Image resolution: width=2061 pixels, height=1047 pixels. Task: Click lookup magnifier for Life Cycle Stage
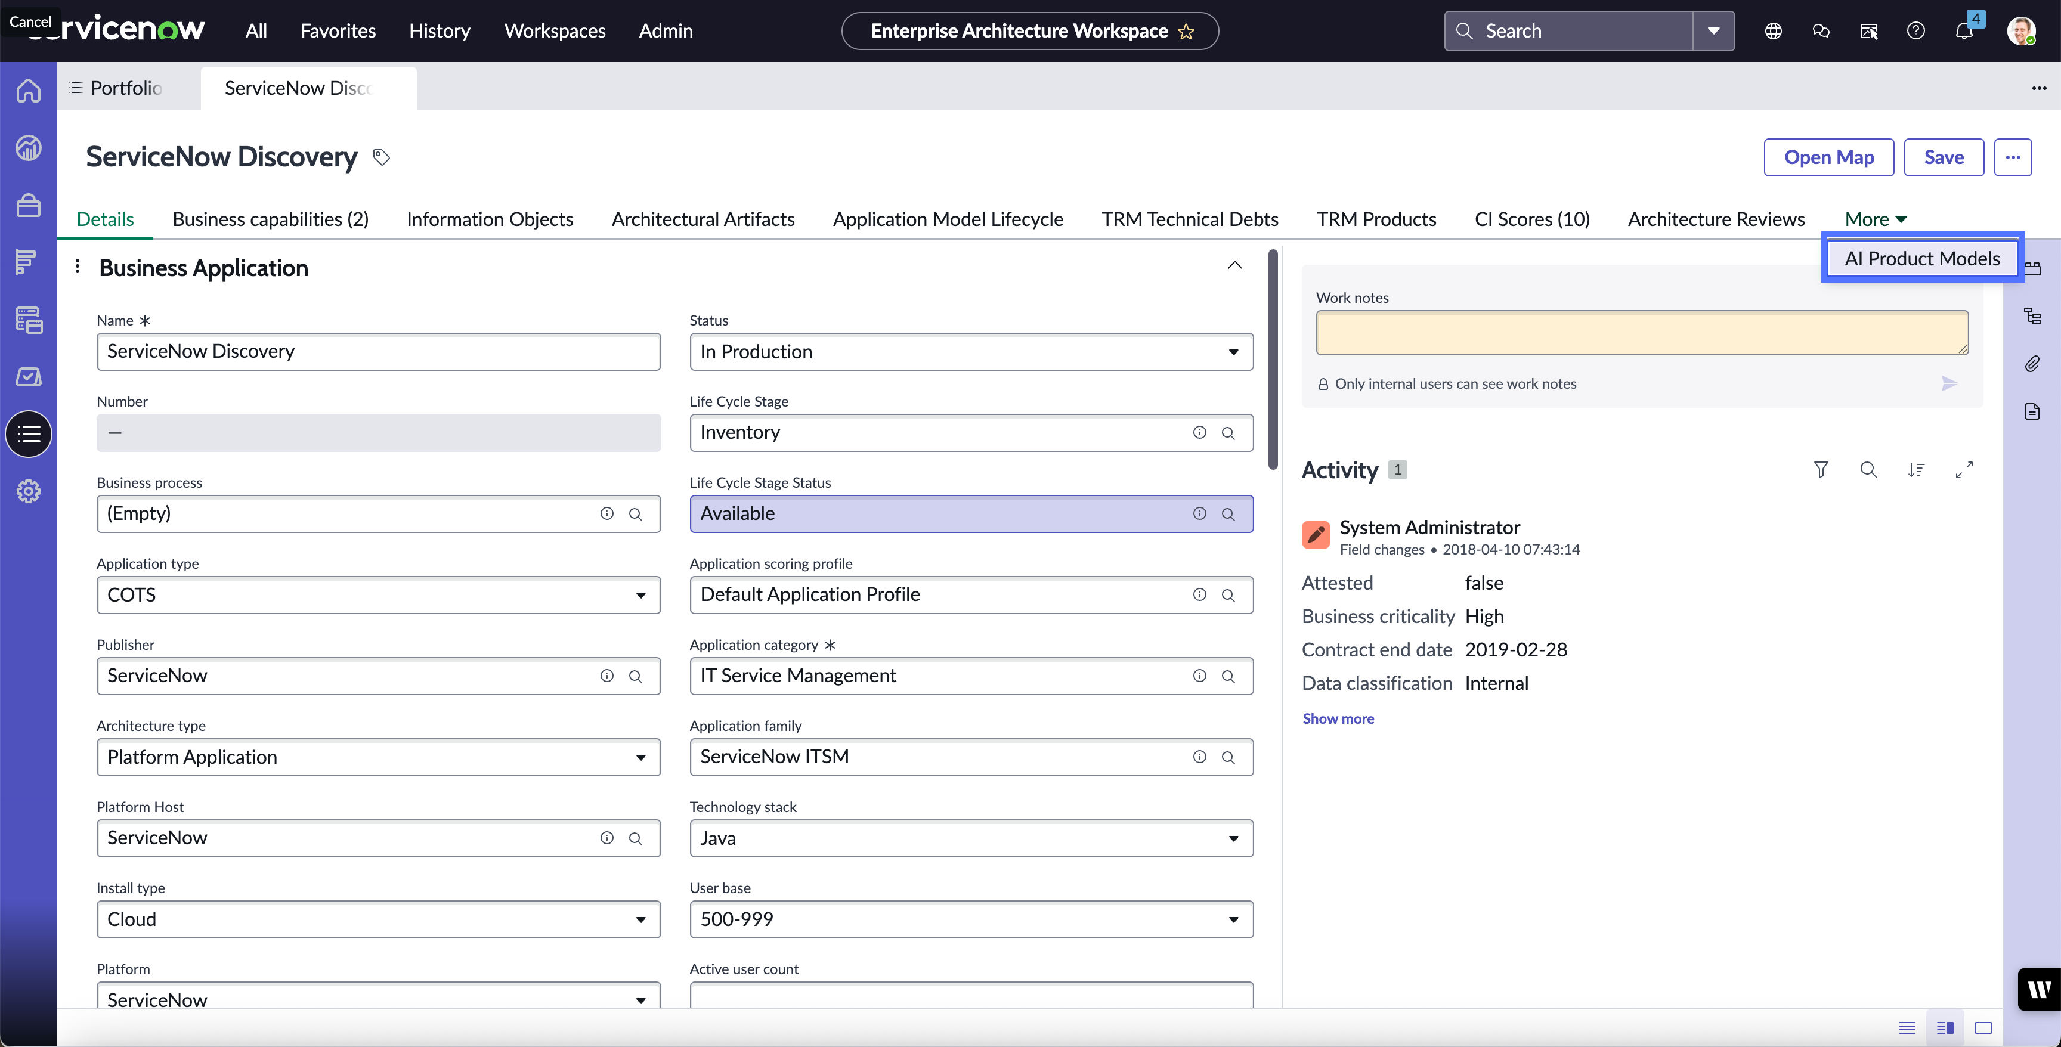[1228, 433]
